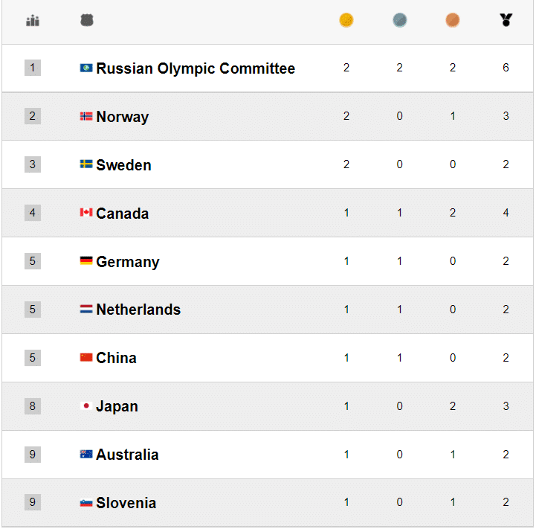
Task: Select the Slovenia country name
Action: click(x=126, y=503)
